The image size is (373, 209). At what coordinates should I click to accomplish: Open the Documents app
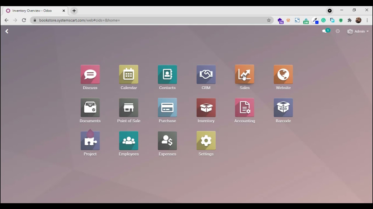point(90,108)
